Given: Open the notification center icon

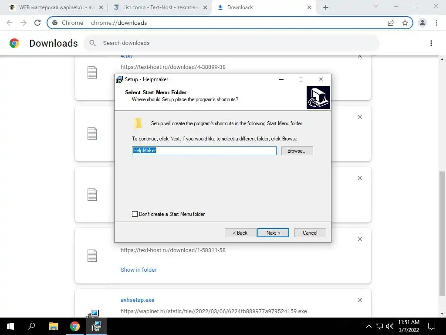Looking at the screenshot, I should [x=432, y=326].
